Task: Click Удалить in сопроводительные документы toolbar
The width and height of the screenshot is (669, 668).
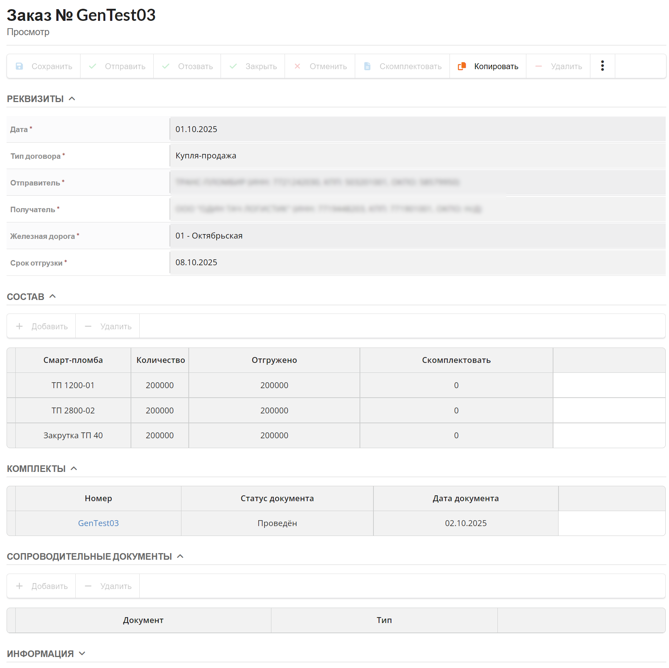Action: pyautogui.click(x=108, y=586)
